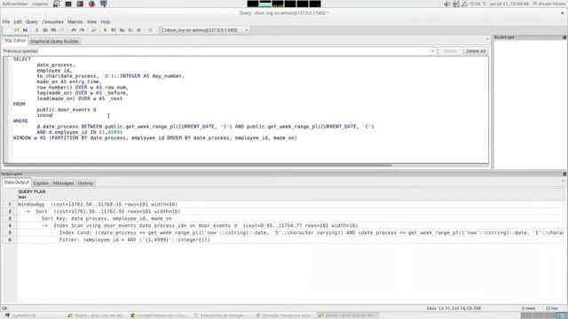Open the Edit menu

pyautogui.click(x=18, y=21)
